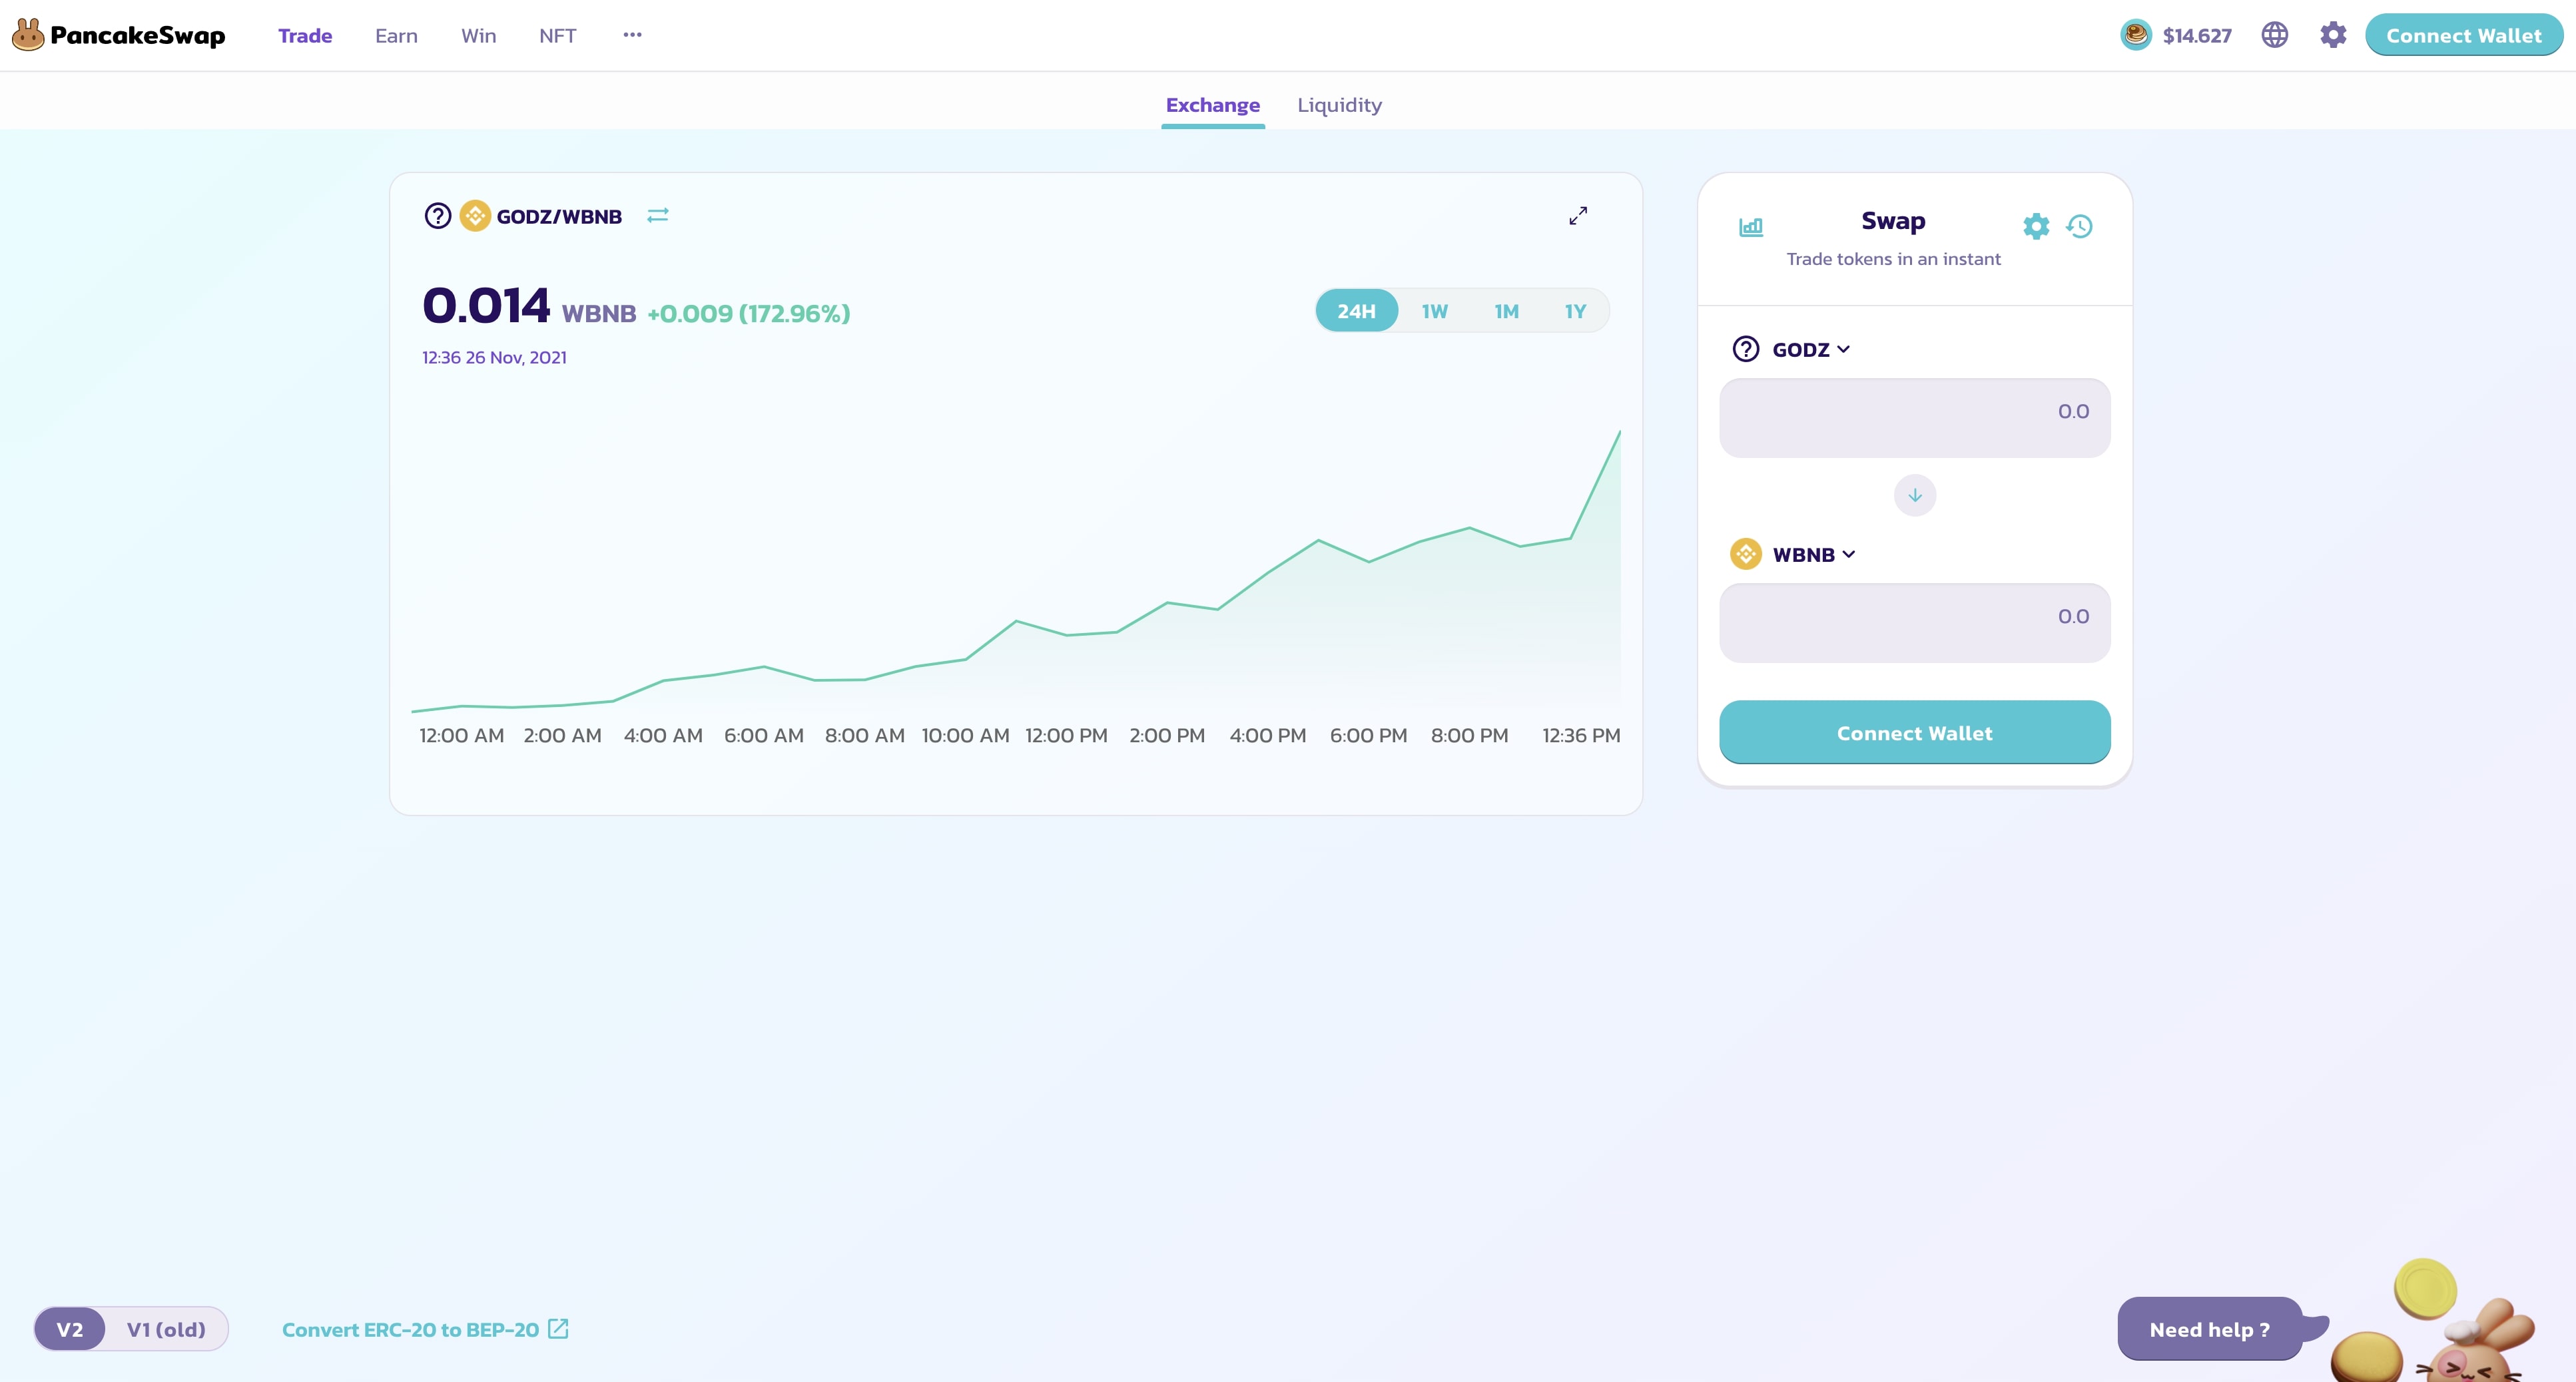Switch to V1 (old) version
The image size is (2576, 1382).
pyautogui.click(x=166, y=1329)
